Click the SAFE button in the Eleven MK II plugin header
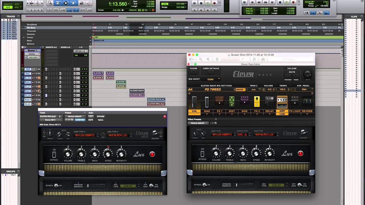 point(91,120)
